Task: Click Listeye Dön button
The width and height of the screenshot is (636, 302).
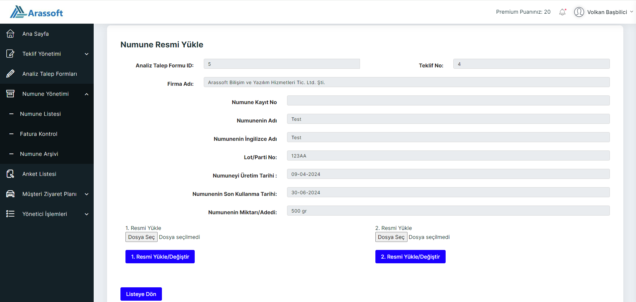Action: click(141, 294)
